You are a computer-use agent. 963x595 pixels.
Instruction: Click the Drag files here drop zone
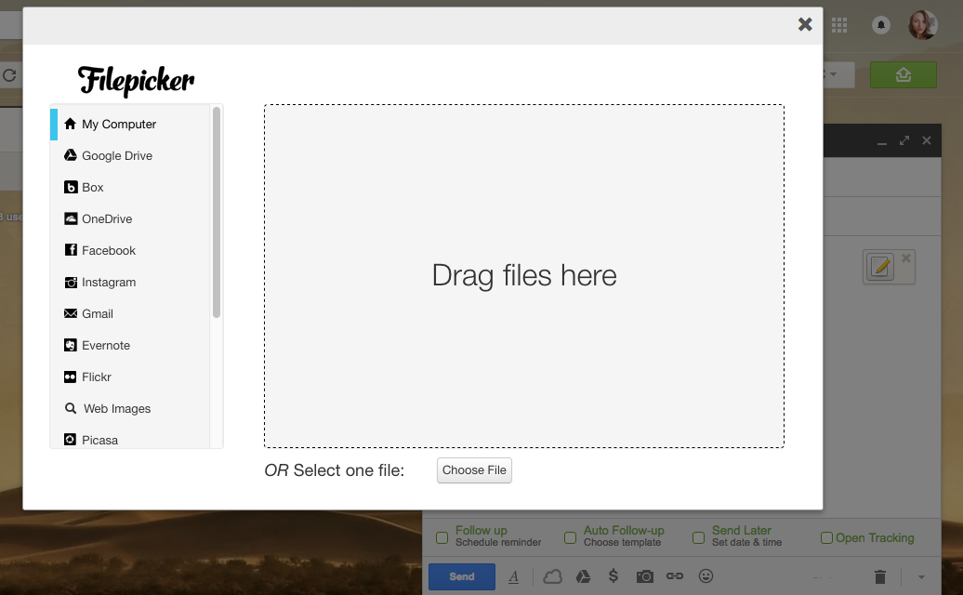click(x=524, y=276)
